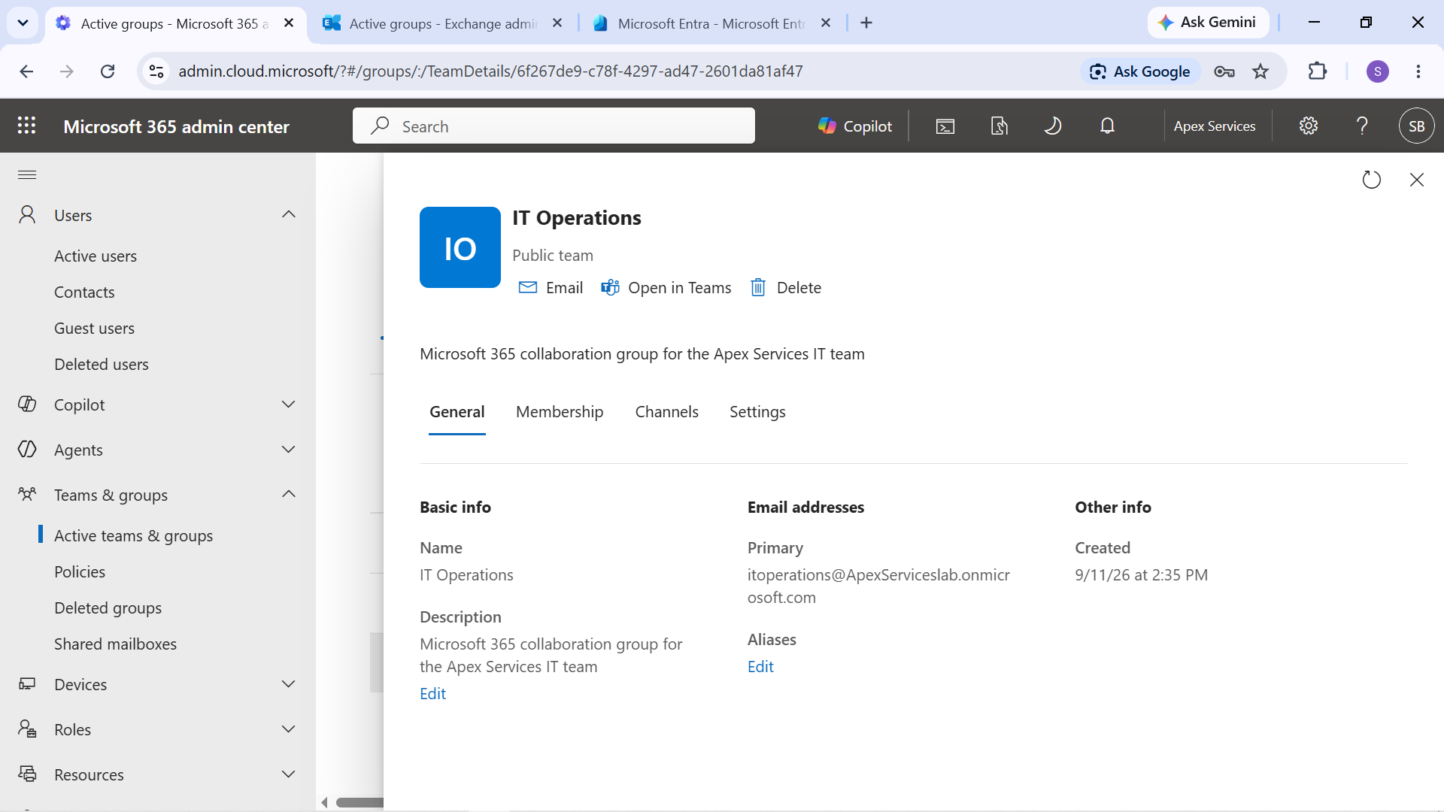Open Deleted groups in navigation
The width and height of the screenshot is (1444, 812).
pos(108,608)
